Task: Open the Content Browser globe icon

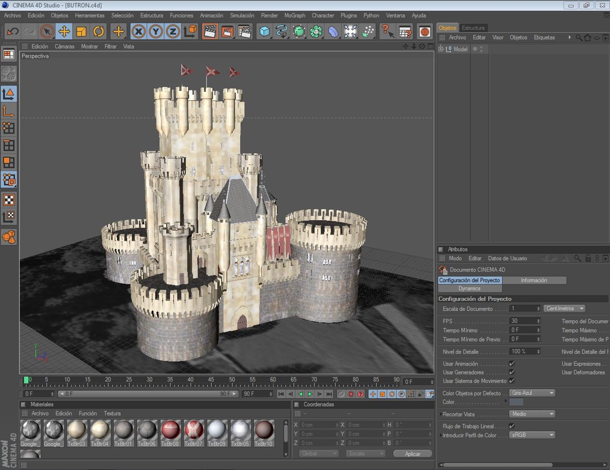Action: coord(425,31)
